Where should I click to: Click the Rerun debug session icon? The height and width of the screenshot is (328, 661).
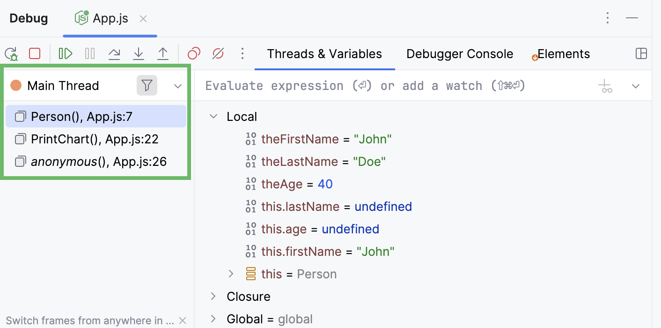click(11, 54)
